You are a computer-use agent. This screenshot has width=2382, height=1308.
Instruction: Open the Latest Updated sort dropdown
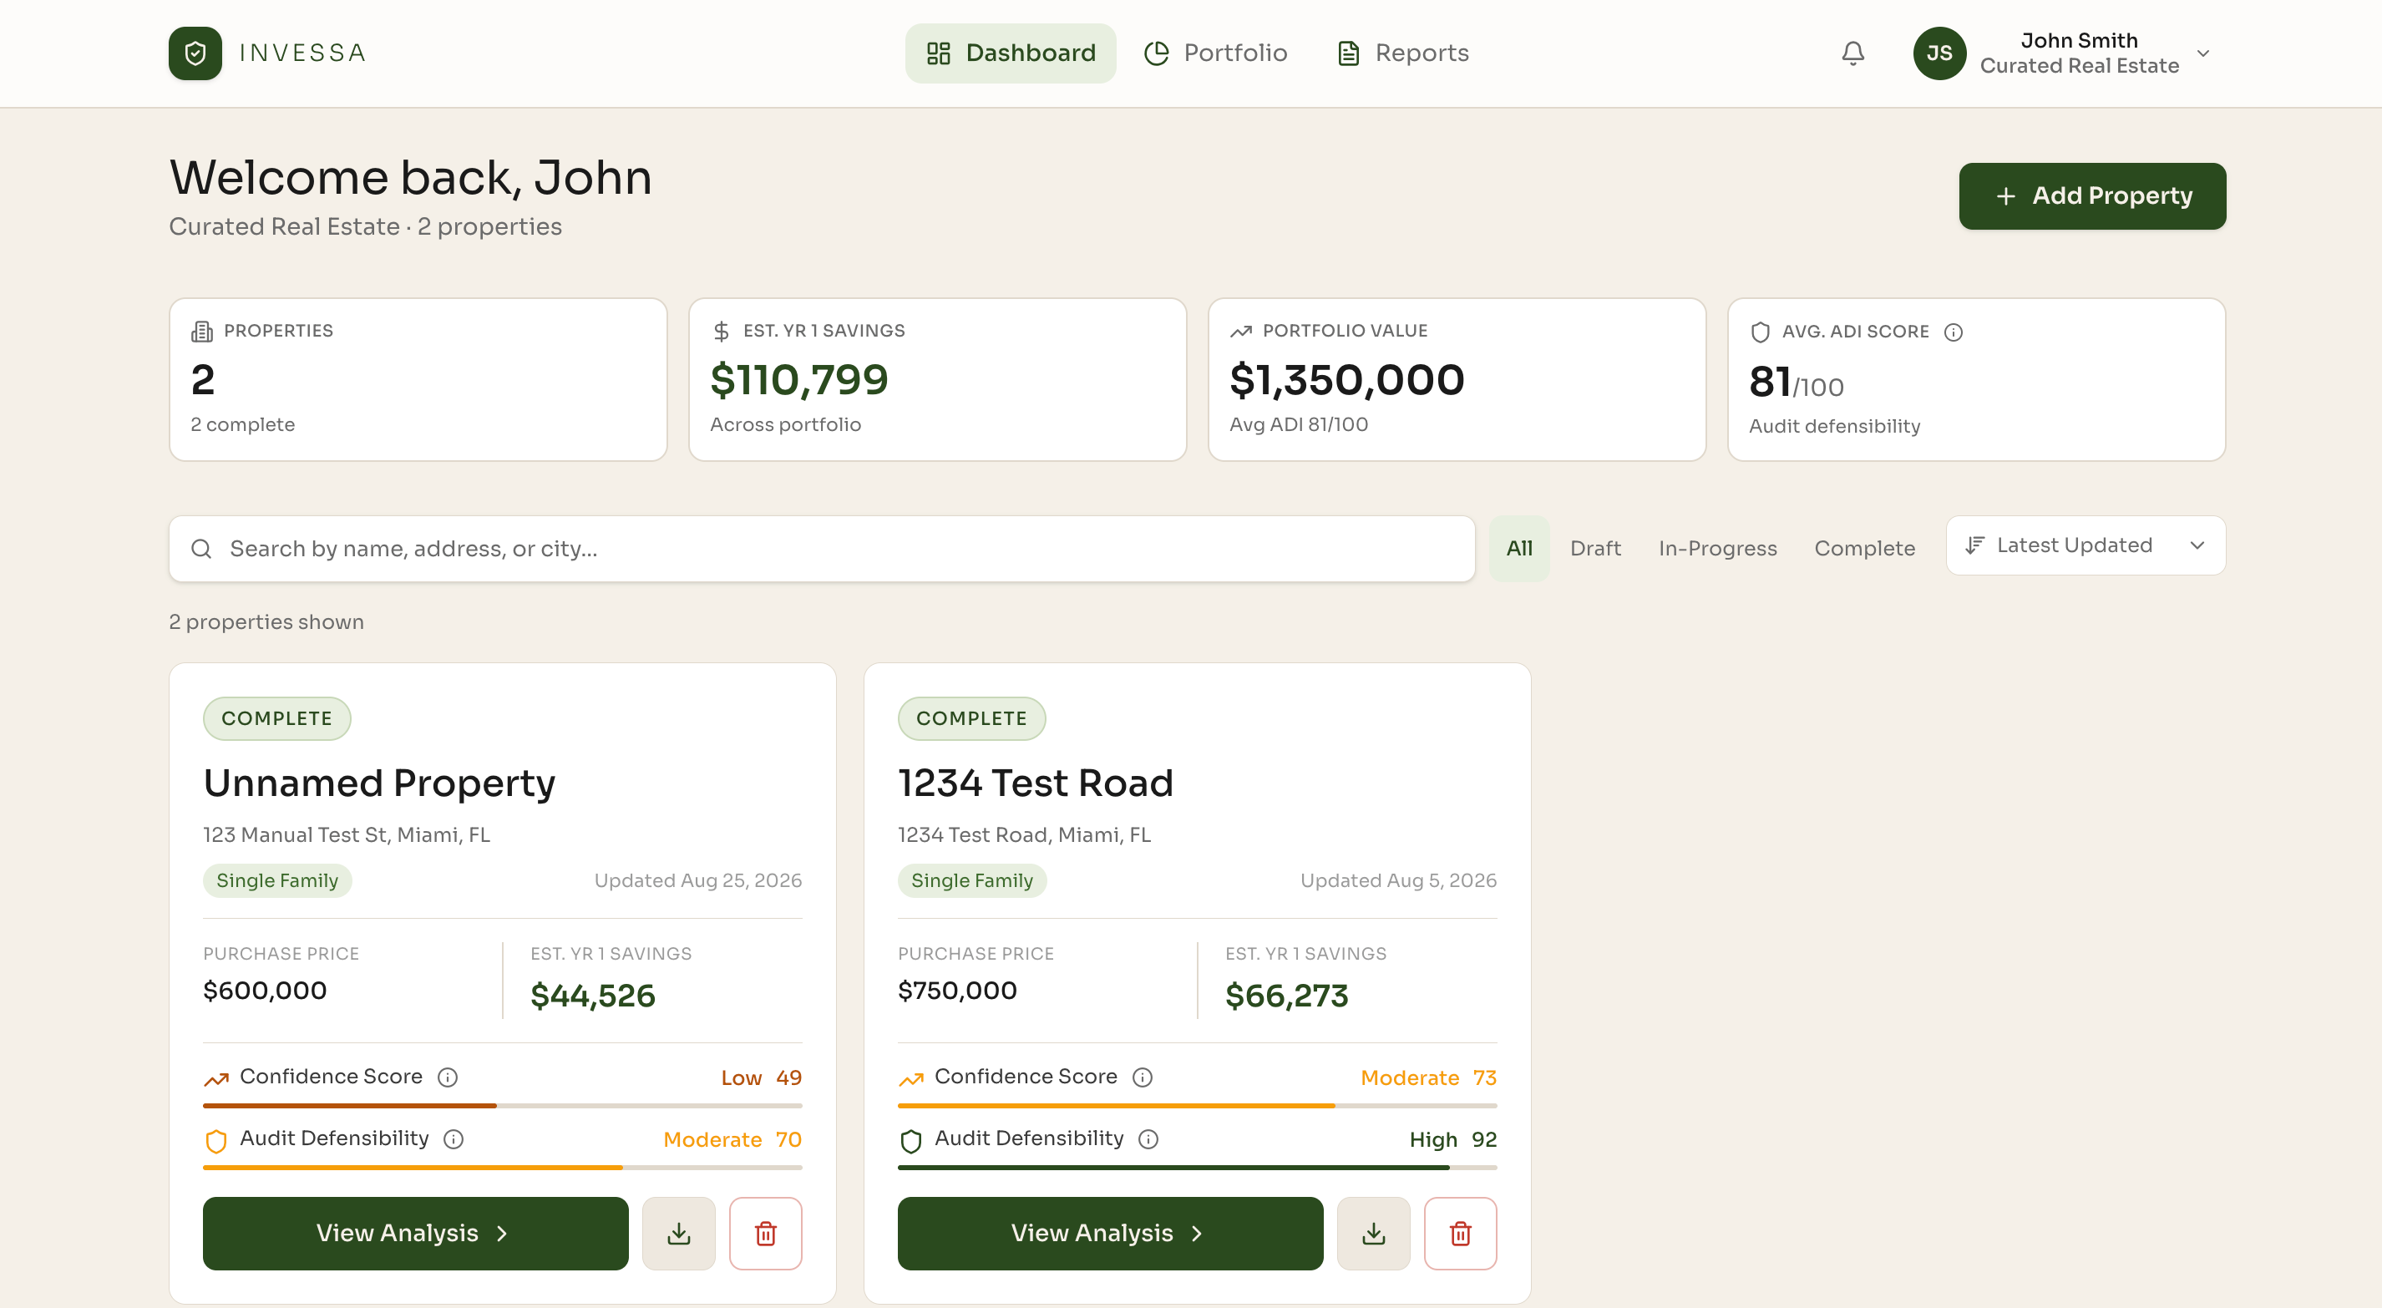(x=2086, y=545)
